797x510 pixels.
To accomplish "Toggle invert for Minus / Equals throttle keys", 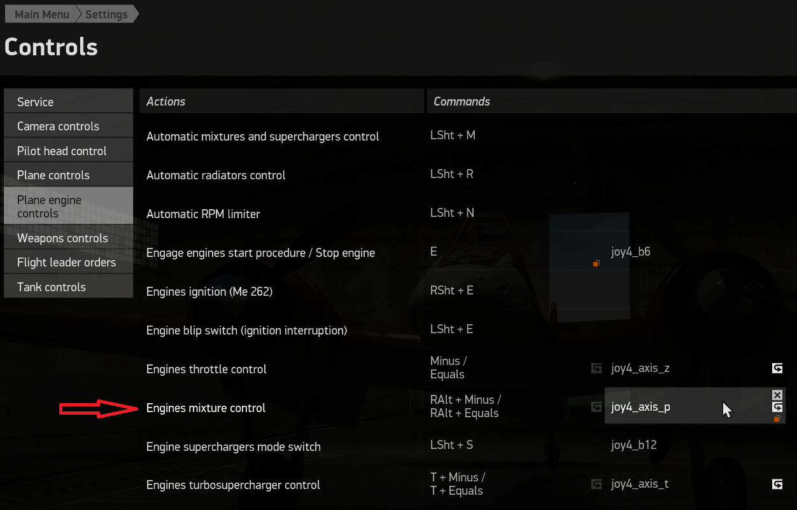I will tap(596, 368).
